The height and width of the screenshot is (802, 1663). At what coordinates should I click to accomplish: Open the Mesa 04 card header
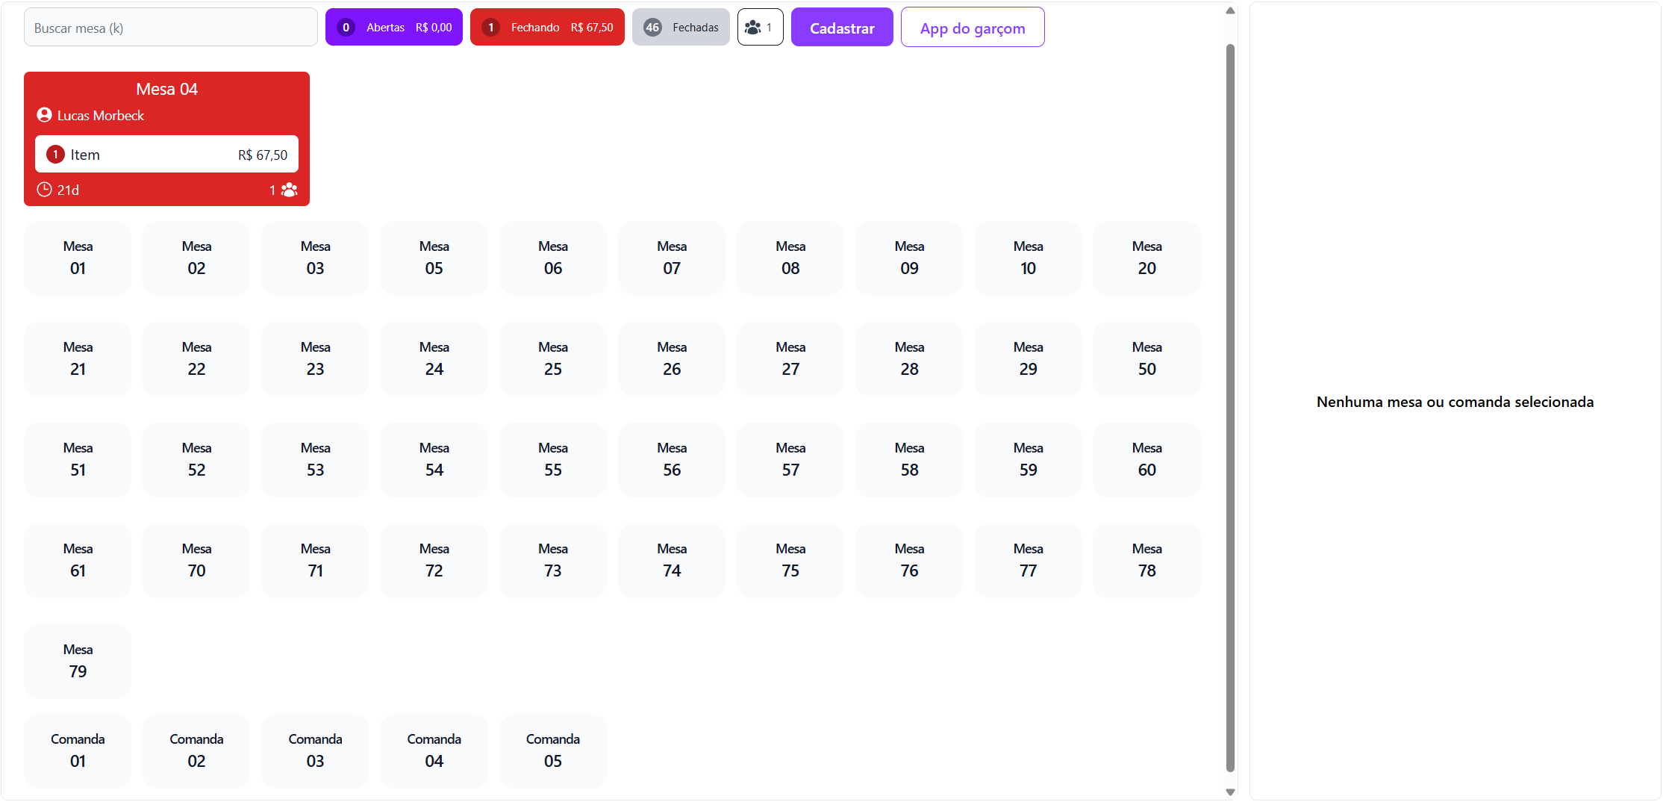click(166, 89)
